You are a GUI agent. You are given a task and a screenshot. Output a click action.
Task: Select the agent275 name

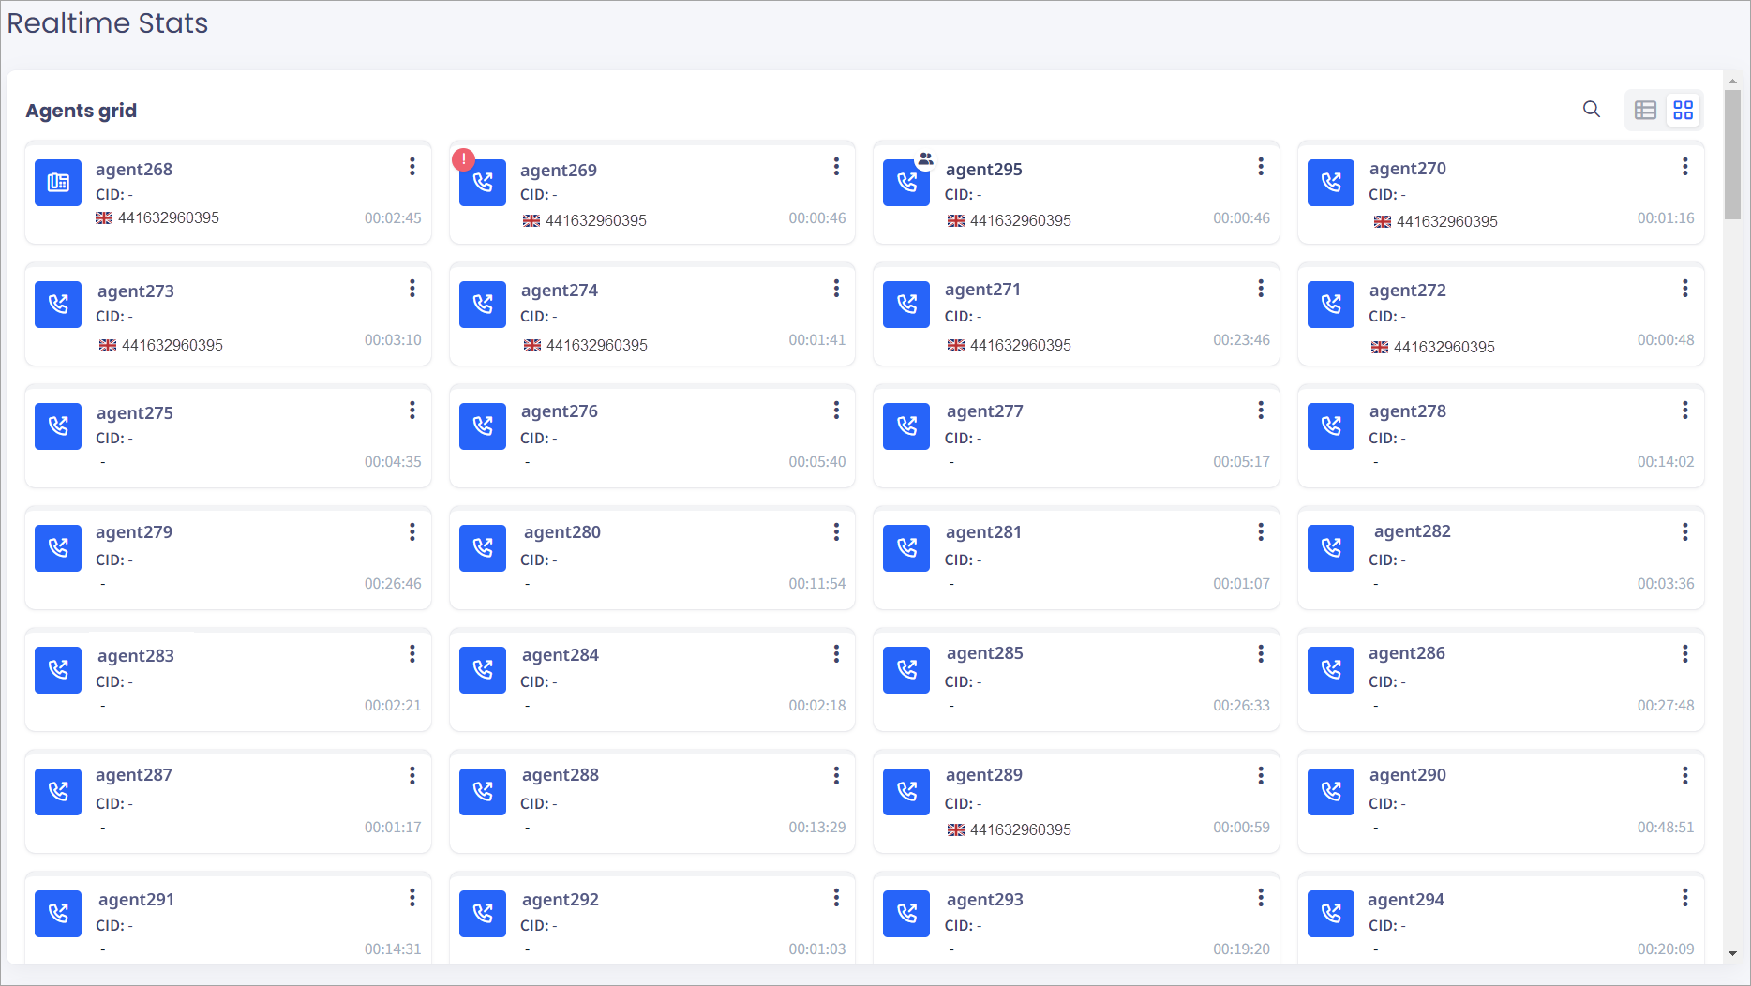[x=135, y=413]
